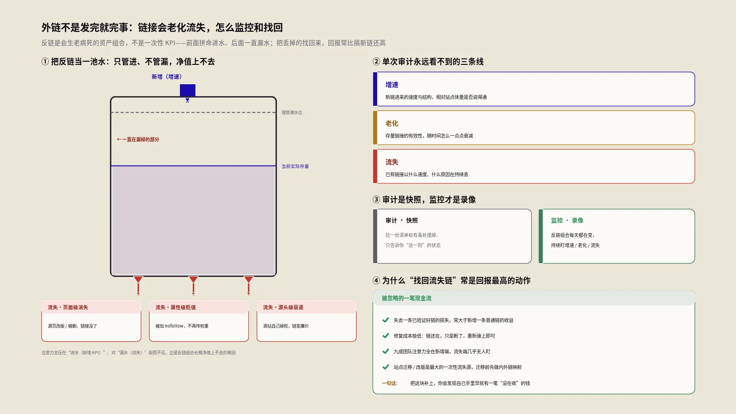This screenshot has height=414, width=736.
Task: Select the subtitle starting '反链是会生老病死的资产组合'
Action: click(213, 43)
